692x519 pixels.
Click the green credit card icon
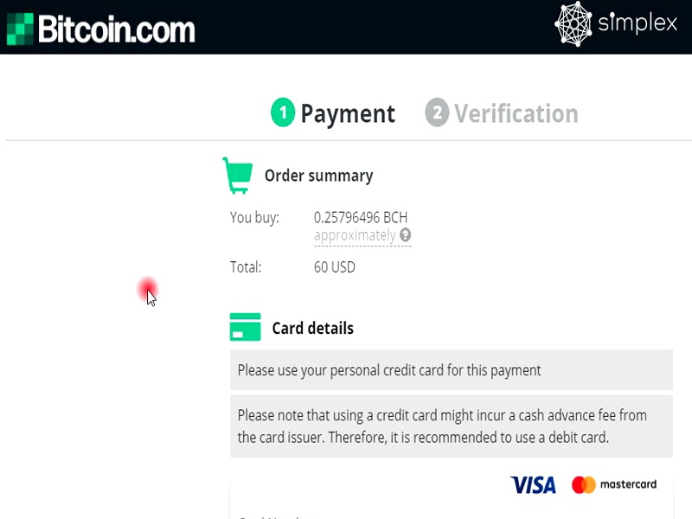(246, 328)
